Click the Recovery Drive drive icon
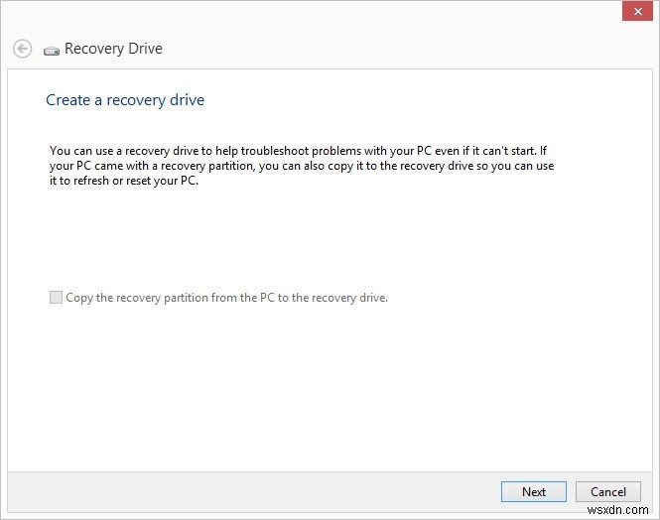This screenshot has height=520, width=660. [52, 50]
